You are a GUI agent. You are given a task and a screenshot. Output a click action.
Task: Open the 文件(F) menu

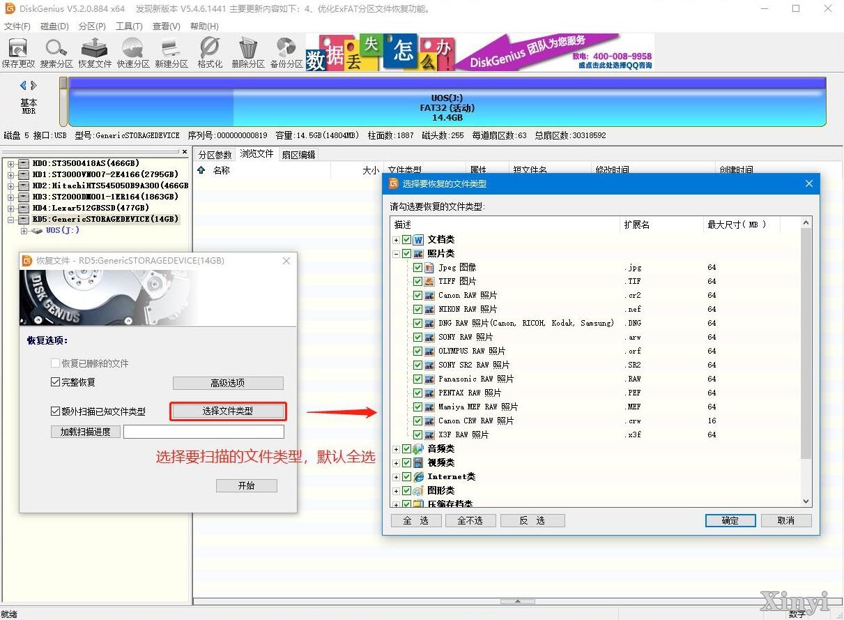pyautogui.click(x=17, y=27)
